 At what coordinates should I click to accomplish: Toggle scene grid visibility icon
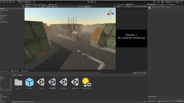coord(56,7)
